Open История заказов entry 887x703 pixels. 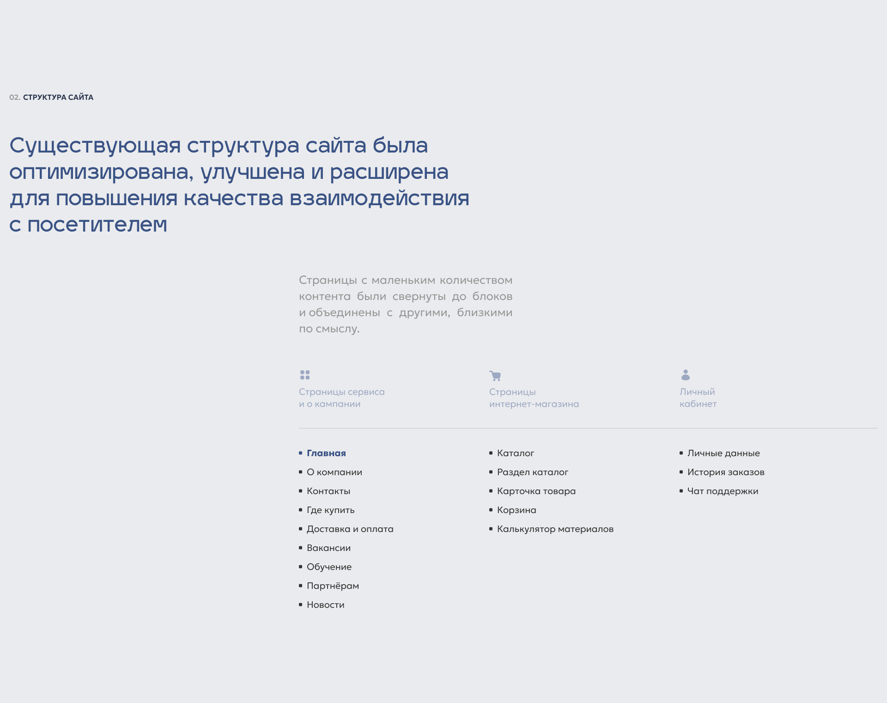point(725,472)
